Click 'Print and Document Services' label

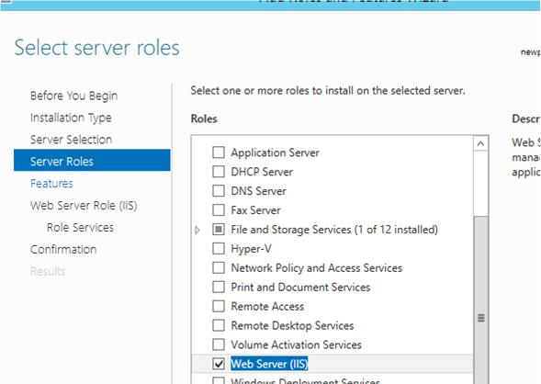tap(300, 287)
